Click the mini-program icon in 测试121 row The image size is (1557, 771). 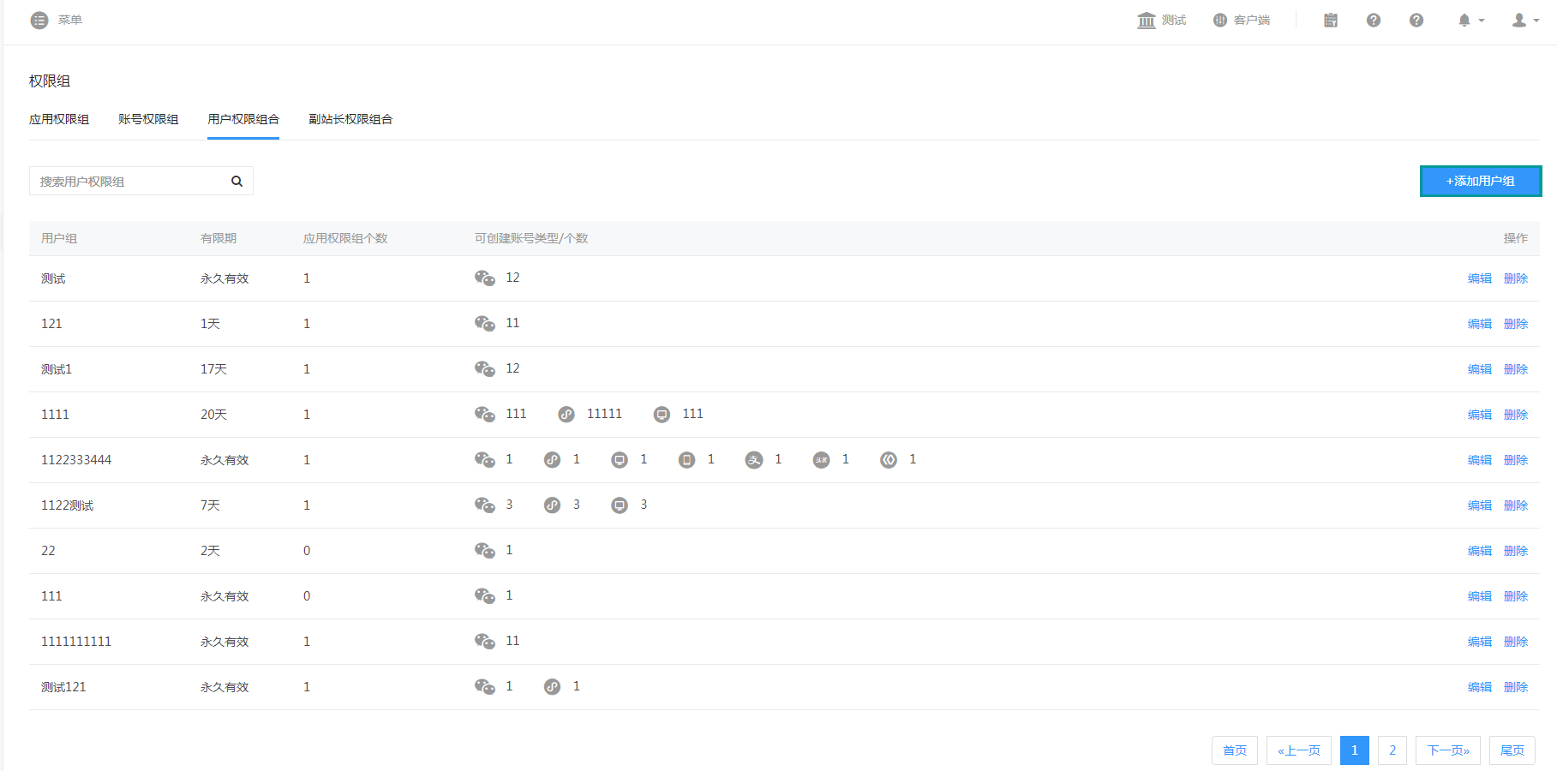point(552,687)
